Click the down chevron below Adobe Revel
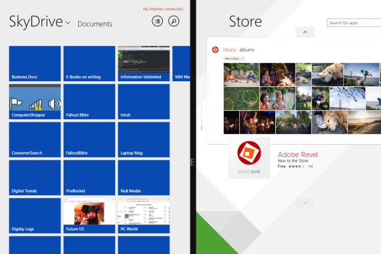Viewport: 381px width, 254px height. point(305,203)
